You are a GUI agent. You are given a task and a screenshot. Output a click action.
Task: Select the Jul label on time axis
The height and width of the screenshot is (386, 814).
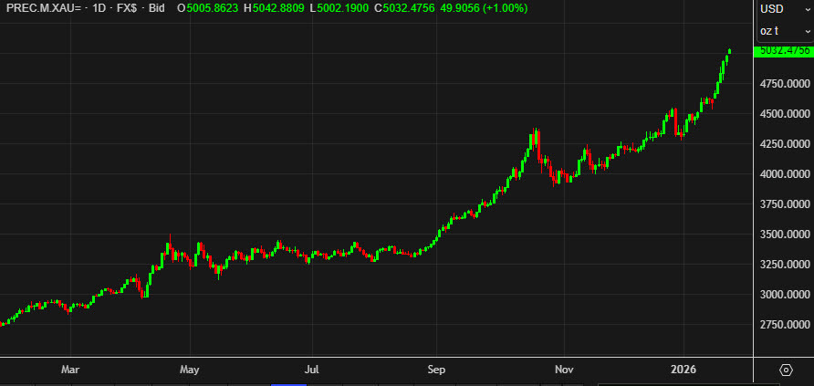click(312, 370)
